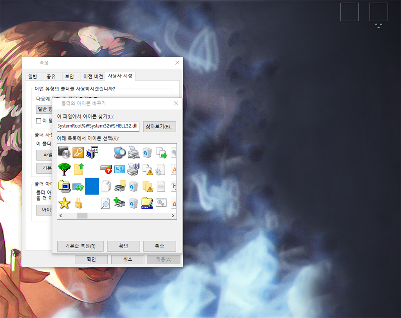This screenshot has height=318, width=401.
Task: Click the icon list scroll left arrow
Action: (x=61, y=216)
